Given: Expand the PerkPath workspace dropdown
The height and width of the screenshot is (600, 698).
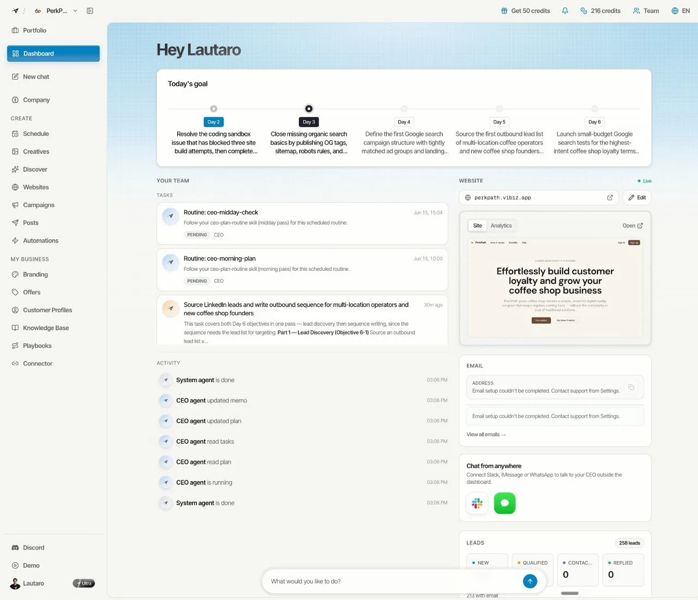Looking at the screenshot, I should click(x=75, y=11).
